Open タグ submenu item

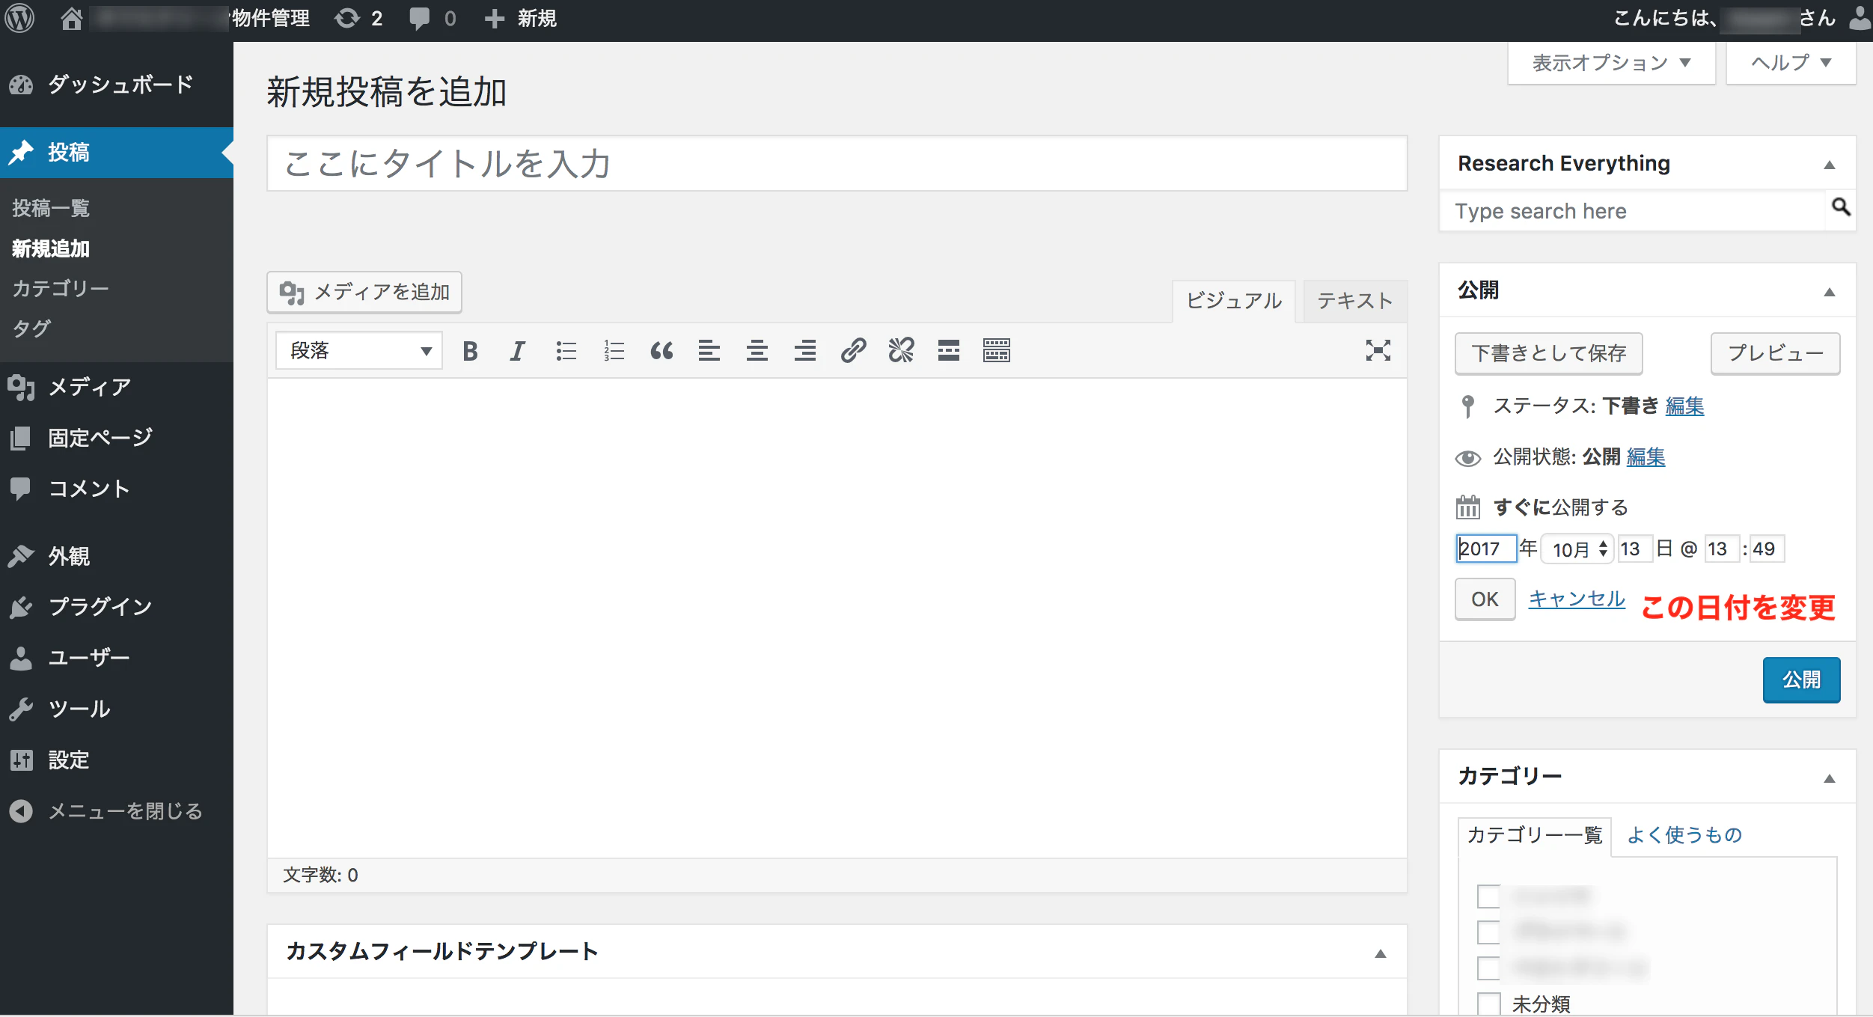32,328
